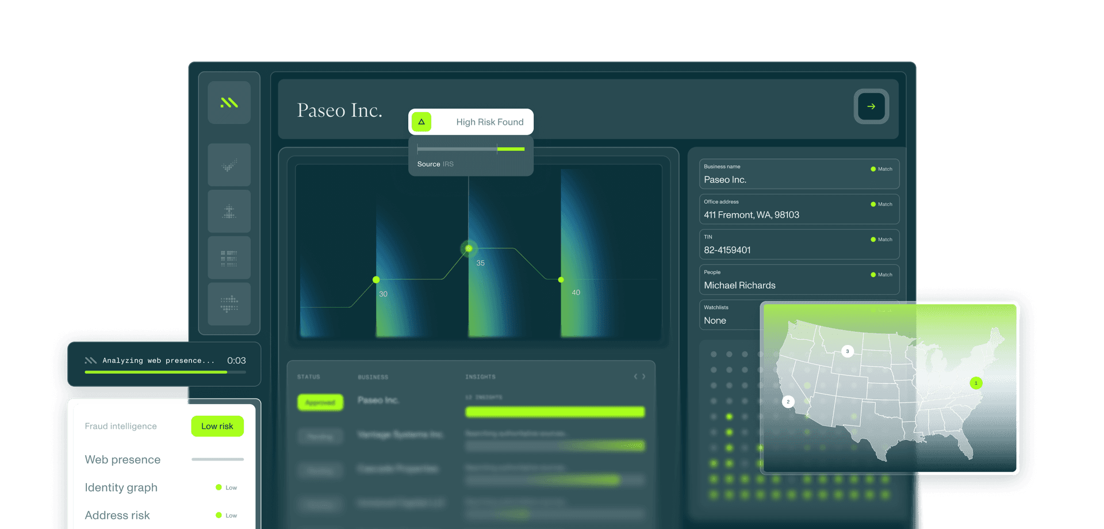Select map marker 3 on the US map
Viewport: 1104px width, 529px height.
click(847, 351)
